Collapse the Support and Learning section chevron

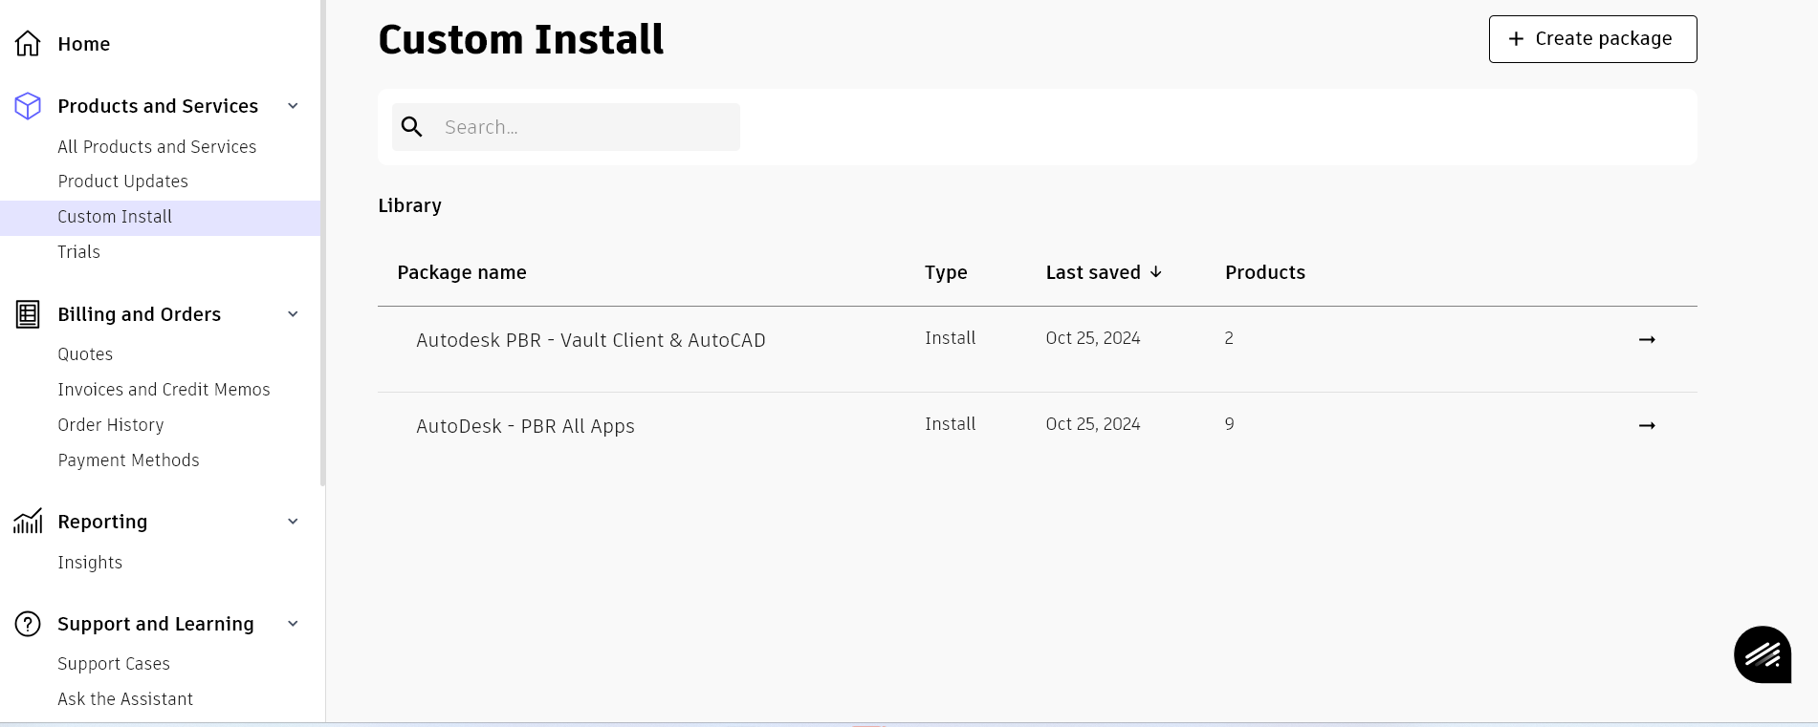294,624
